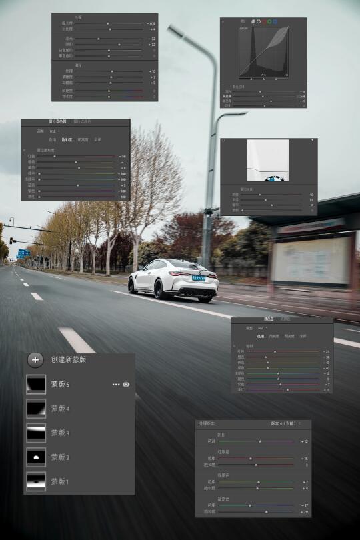Click the 创建新蒙版 label
360x540 pixels.
coord(68,359)
